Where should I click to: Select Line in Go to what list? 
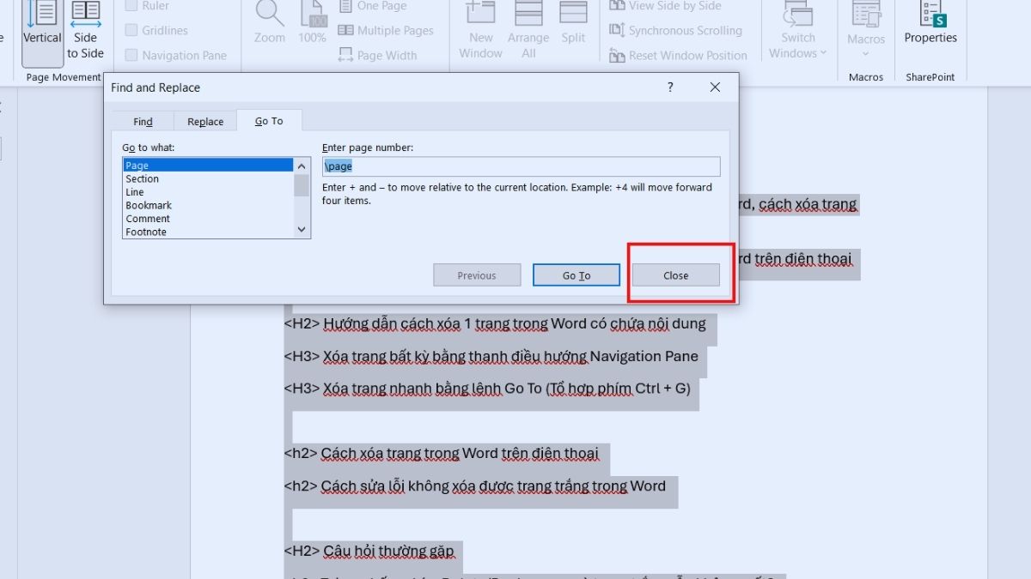coord(209,192)
